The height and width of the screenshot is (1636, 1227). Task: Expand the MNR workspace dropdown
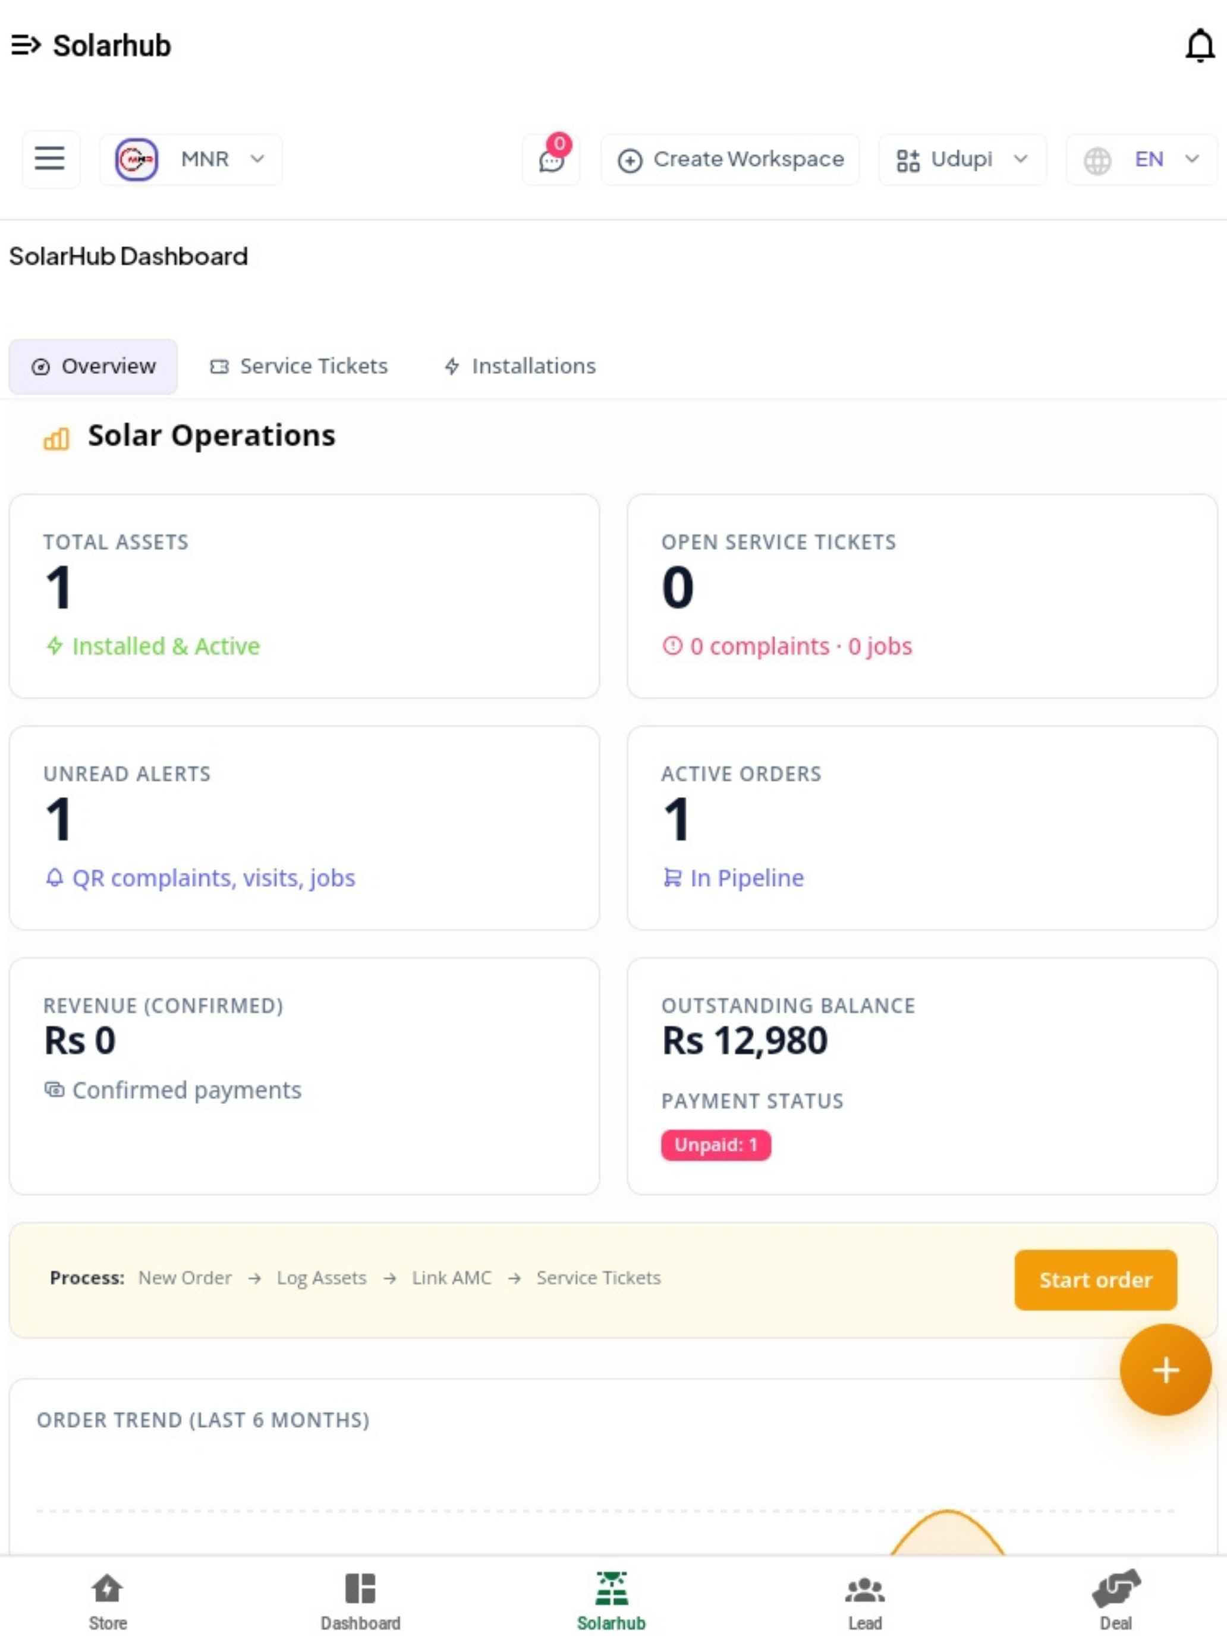(x=191, y=159)
